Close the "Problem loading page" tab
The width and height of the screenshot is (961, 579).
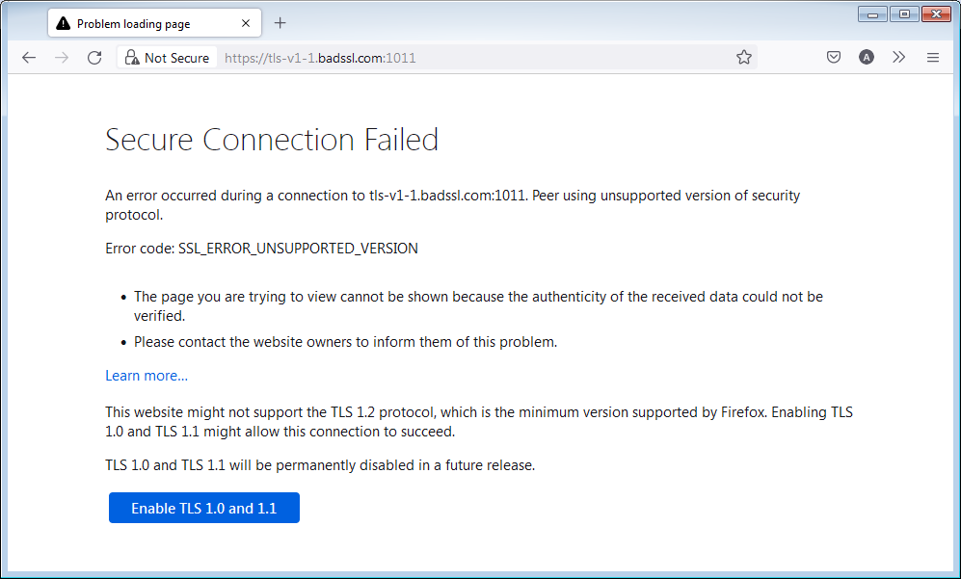[246, 23]
